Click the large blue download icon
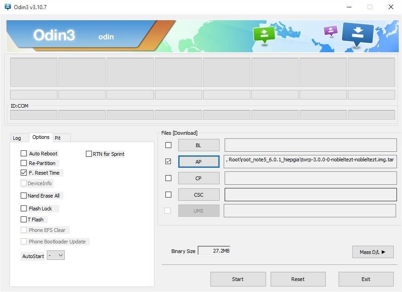The width and height of the screenshot is (402, 292). (358, 33)
